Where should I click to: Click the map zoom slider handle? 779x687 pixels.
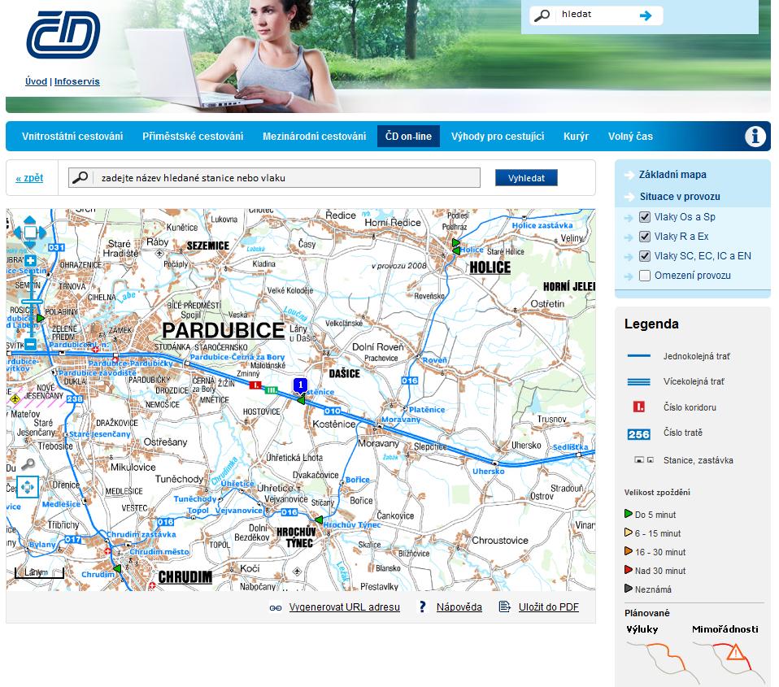(30, 302)
